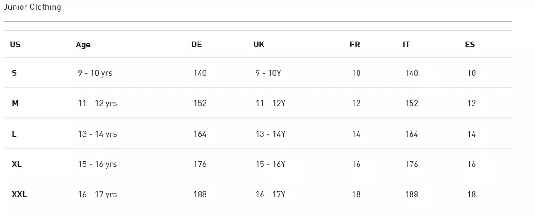Click the IT value 188

pos(412,195)
